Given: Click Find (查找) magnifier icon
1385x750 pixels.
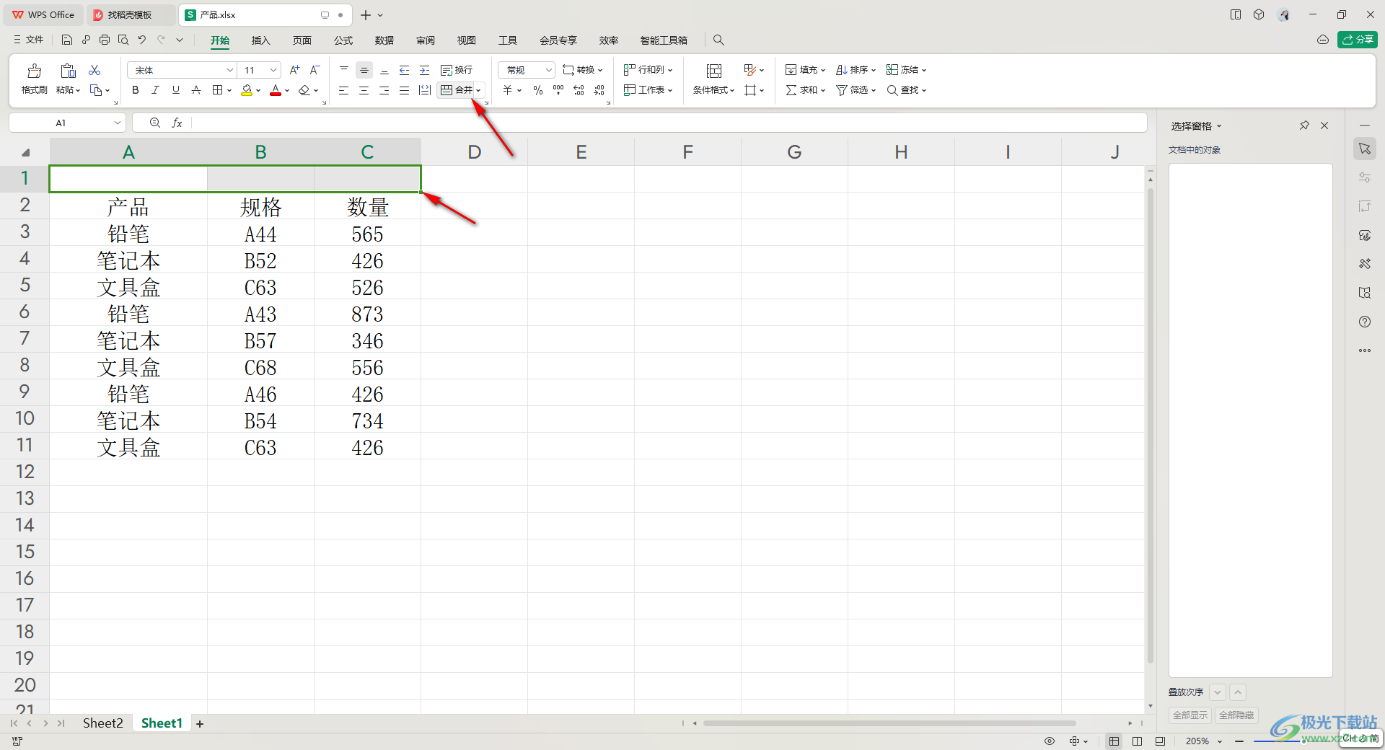Looking at the screenshot, I should click(x=892, y=90).
